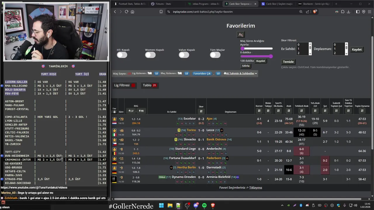374x210 pixels.
Task: Select value 1 in Ev Sahibi score list
Action: coord(302,49)
